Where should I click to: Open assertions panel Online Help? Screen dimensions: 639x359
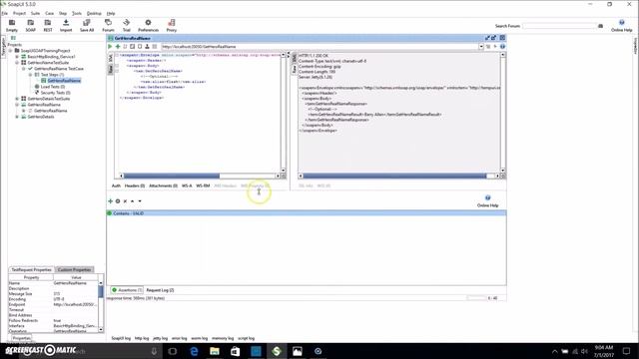(488, 201)
